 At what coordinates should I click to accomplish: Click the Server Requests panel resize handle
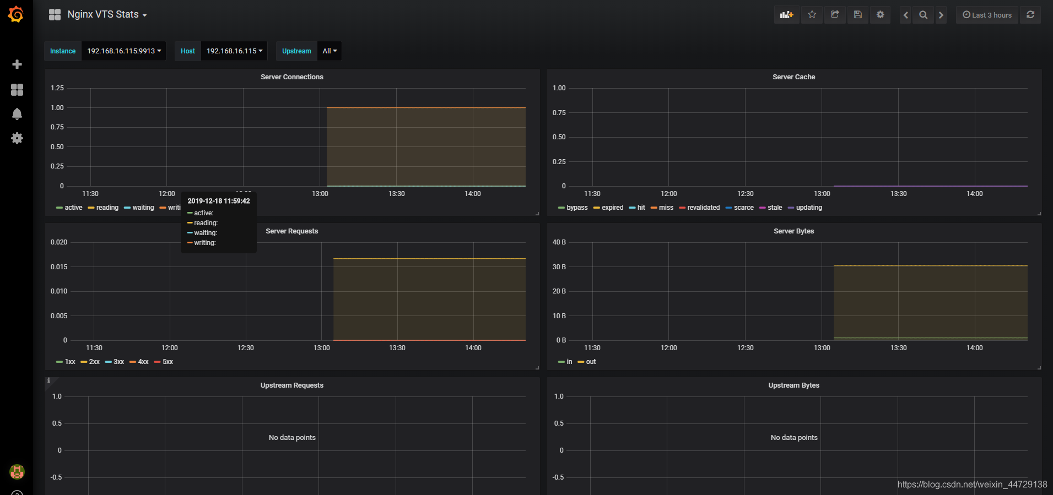tap(537, 368)
